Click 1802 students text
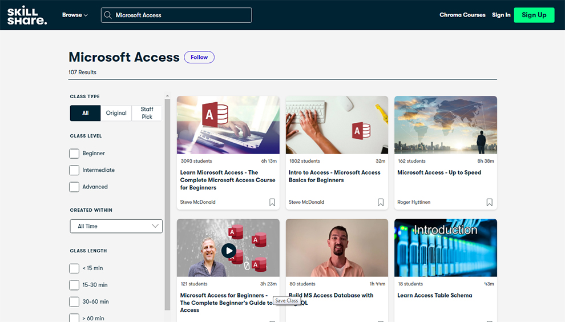 (x=305, y=161)
